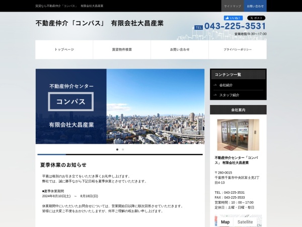302x227 pixels.
Task: Click the Facebook いいね! button
Action: [233, 18]
